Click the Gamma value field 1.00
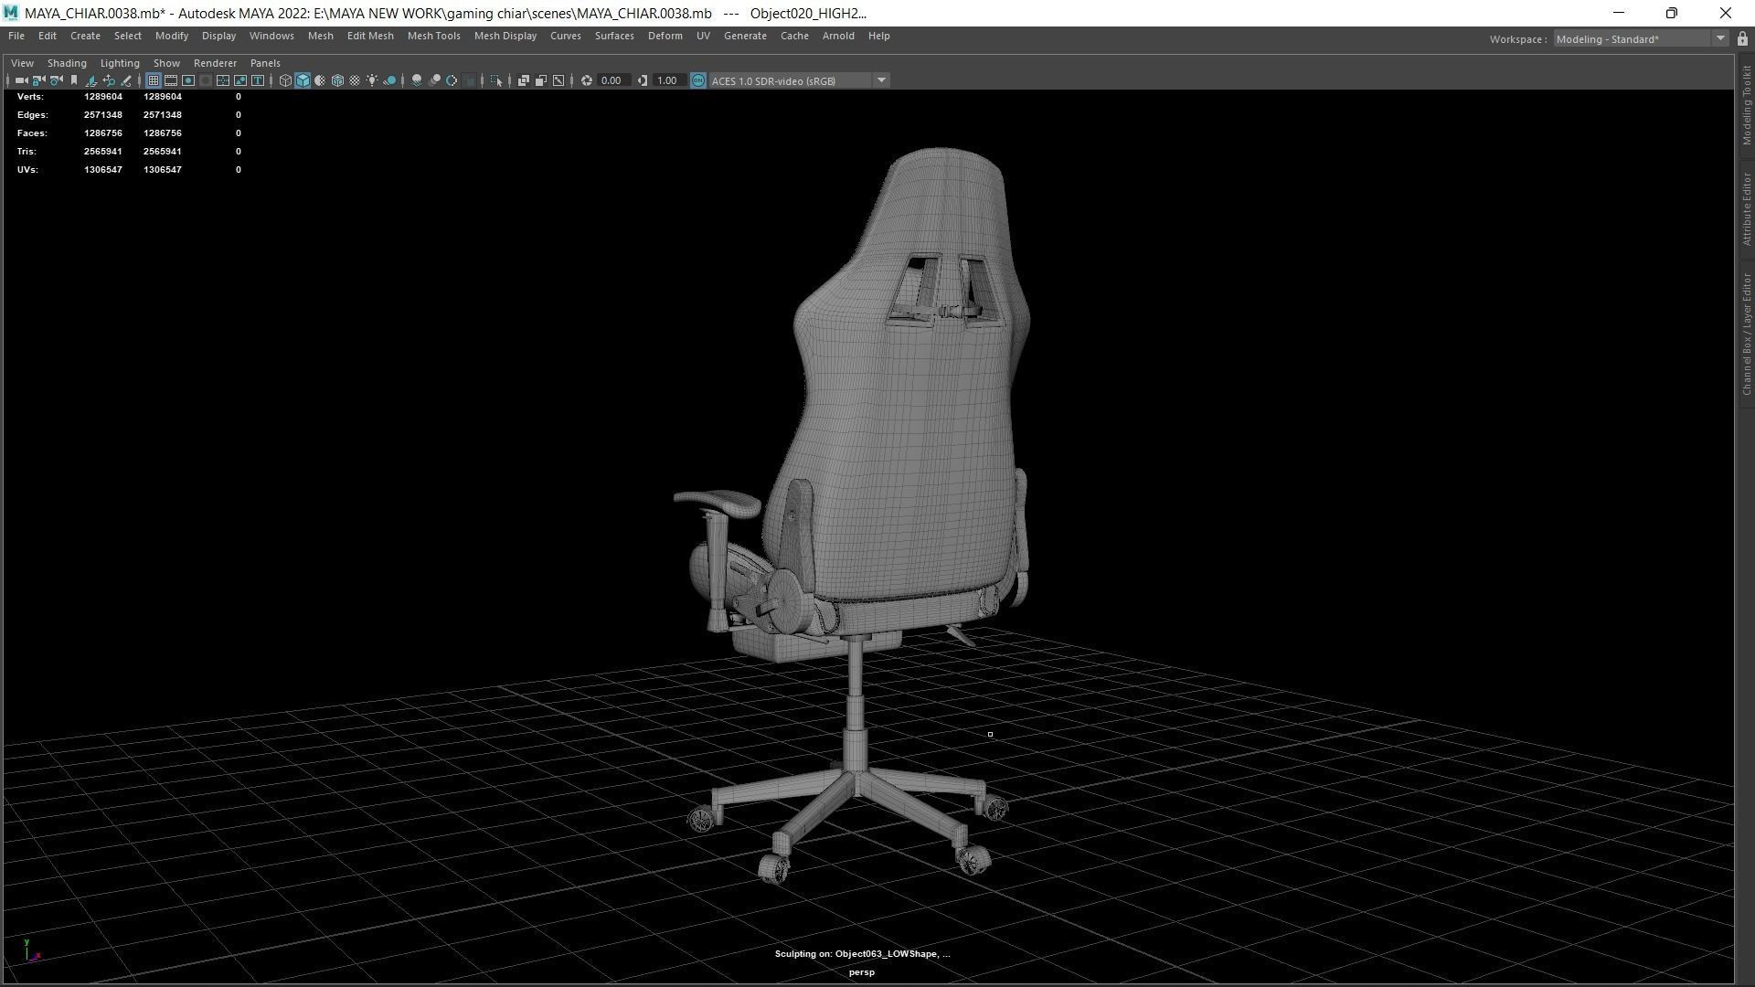The width and height of the screenshot is (1755, 987). pos(668,80)
